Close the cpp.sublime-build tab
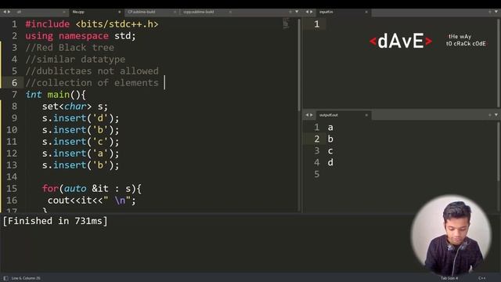 pyautogui.click(x=230, y=12)
